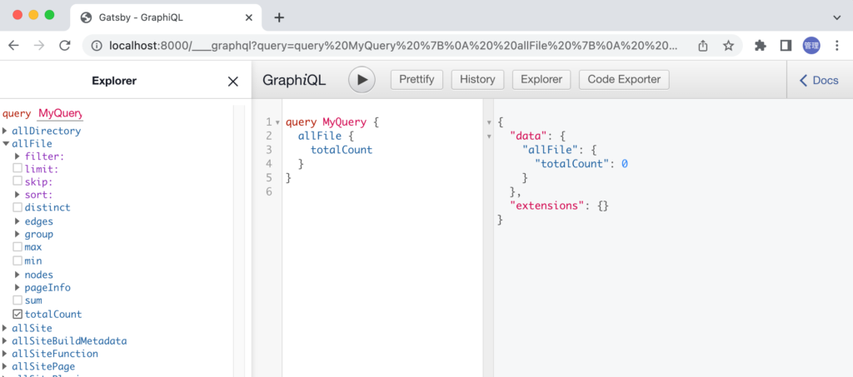Screen dimensions: 853x377
Task: Run the query with the play button
Action: (361, 80)
